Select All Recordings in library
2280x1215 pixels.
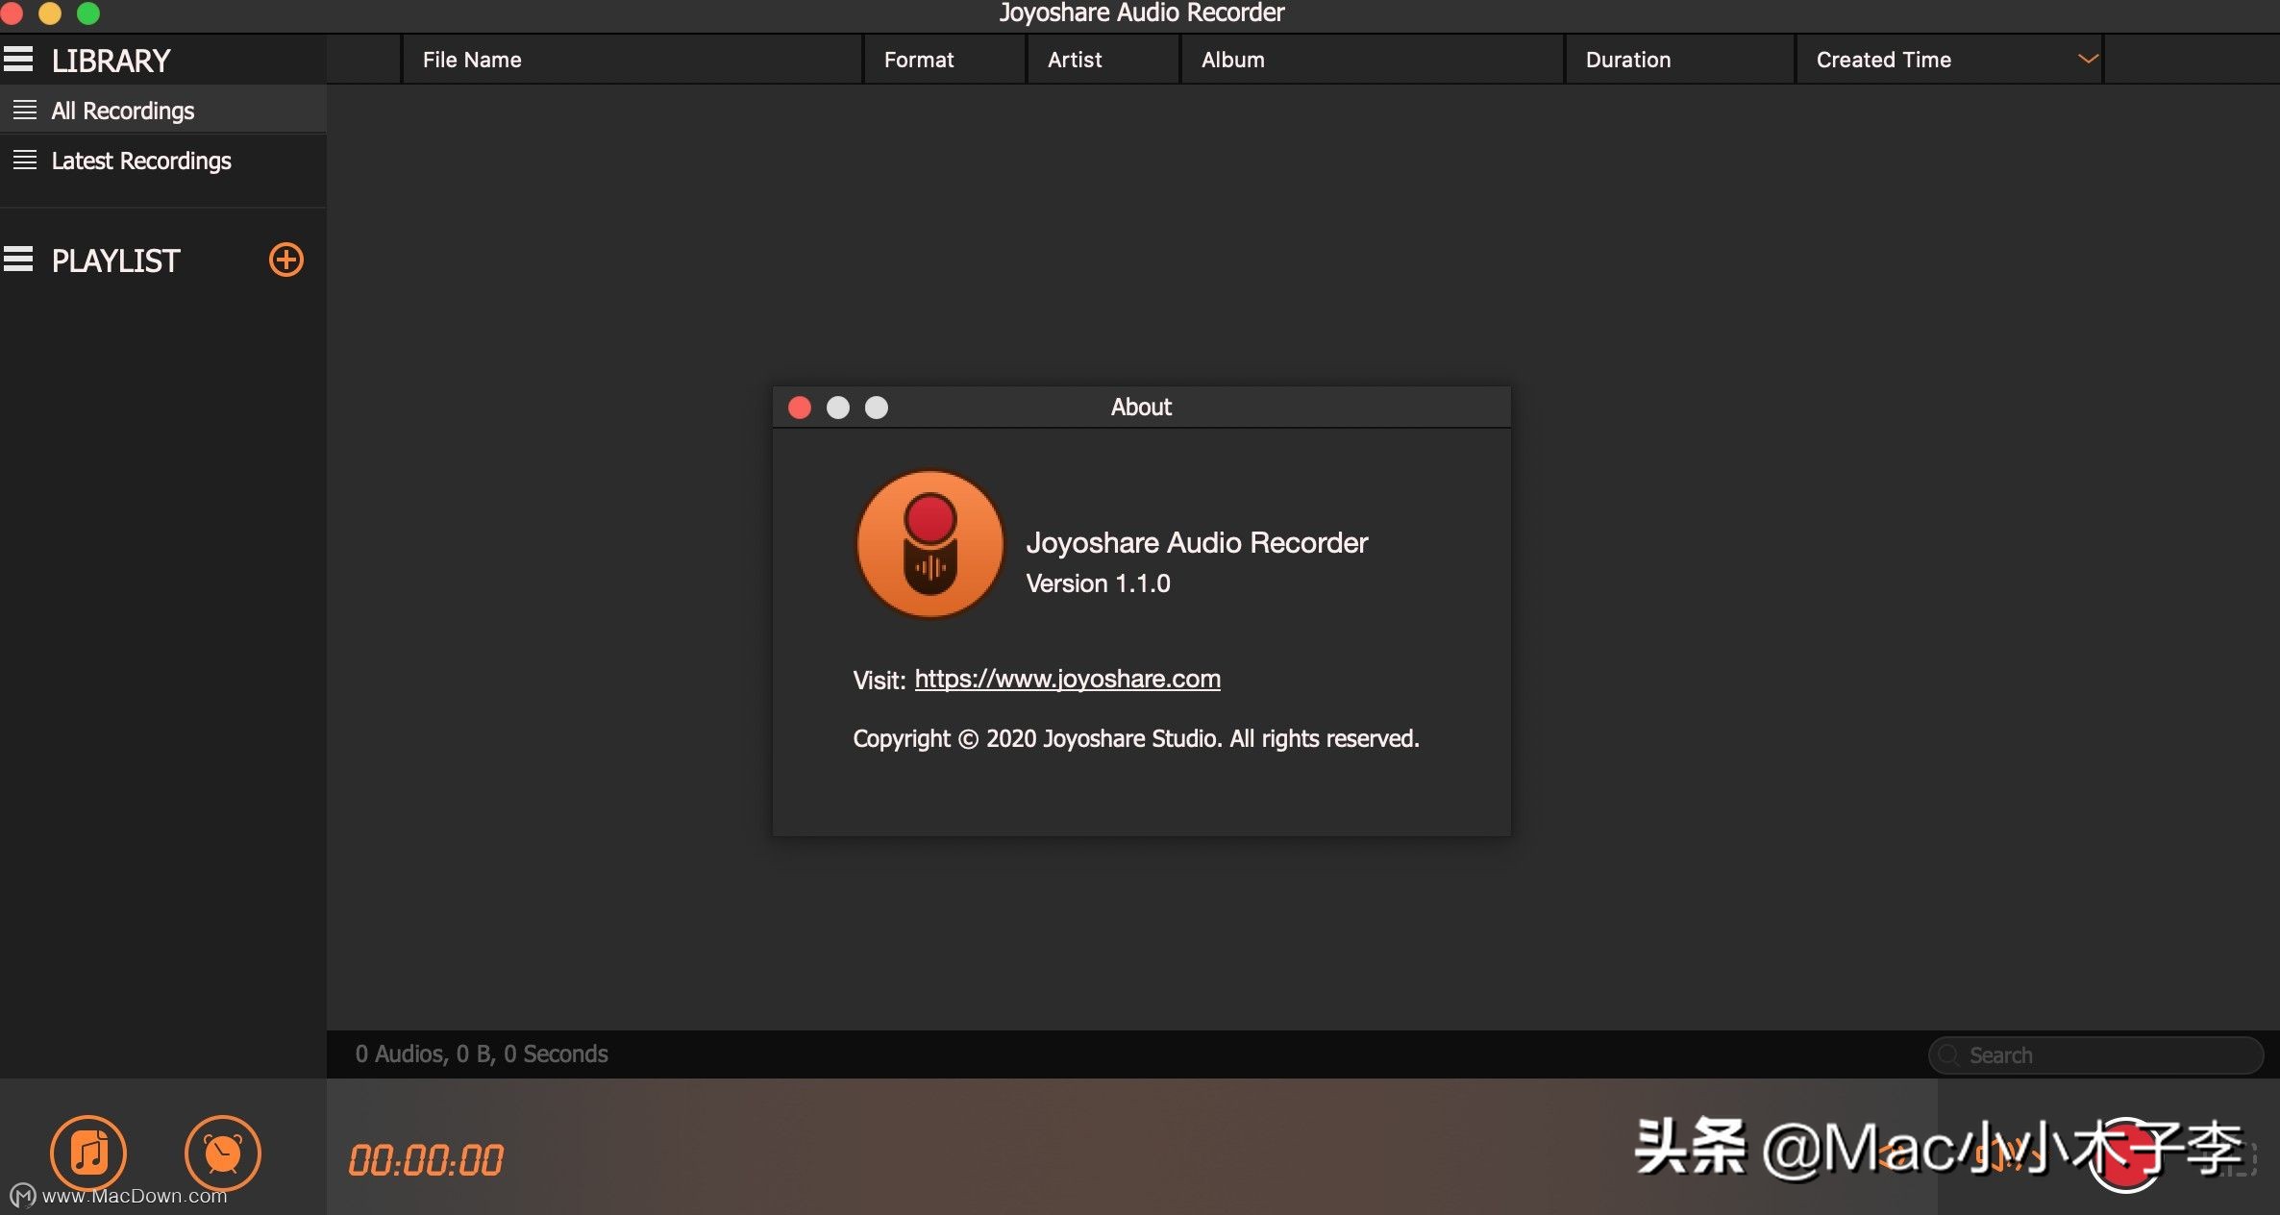click(122, 111)
